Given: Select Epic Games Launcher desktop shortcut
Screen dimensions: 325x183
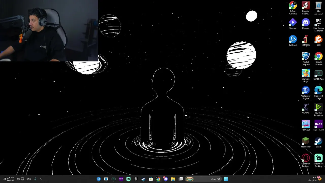Looking at the screenshot, I should click(x=318, y=25).
